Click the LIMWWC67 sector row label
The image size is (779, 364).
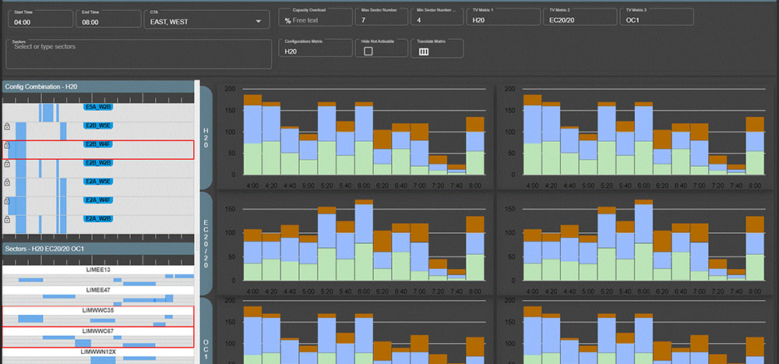pos(98,330)
